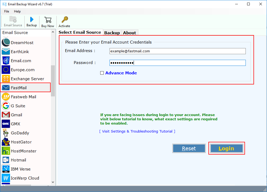Open Buy Now shopping cart icon
The height and width of the screenshot is (192, 267).
[48, 20]
